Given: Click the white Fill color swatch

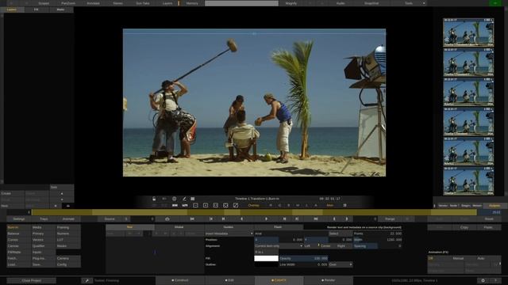Looking at the screenshot, I should click(267, 258).
